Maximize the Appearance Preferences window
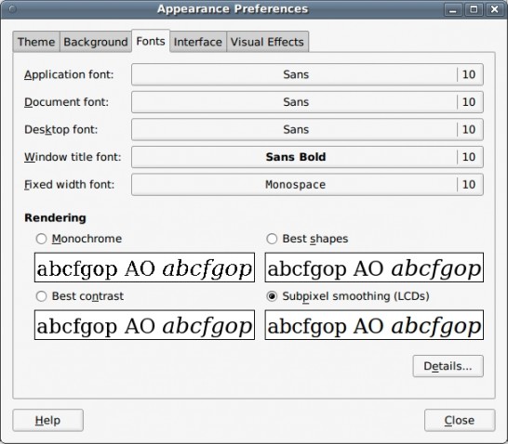Image resolution: width=508 pixels, height=444 pixels. 474,9
